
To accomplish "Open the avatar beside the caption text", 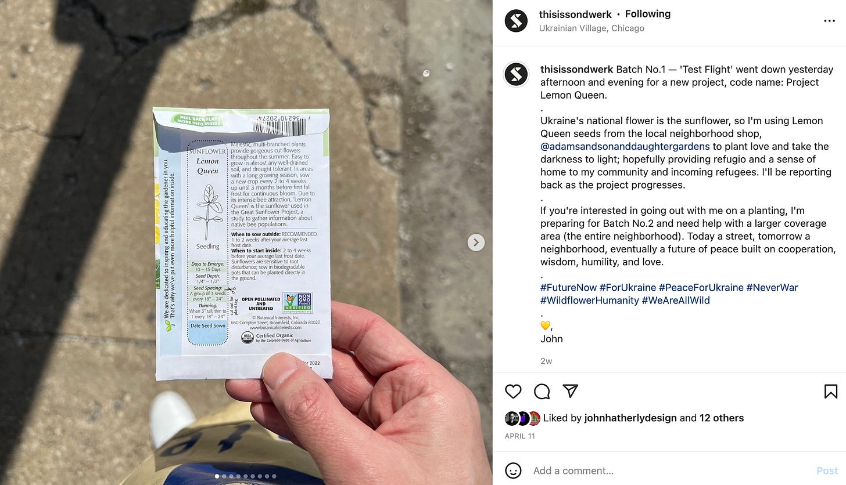I will [516, 74].
